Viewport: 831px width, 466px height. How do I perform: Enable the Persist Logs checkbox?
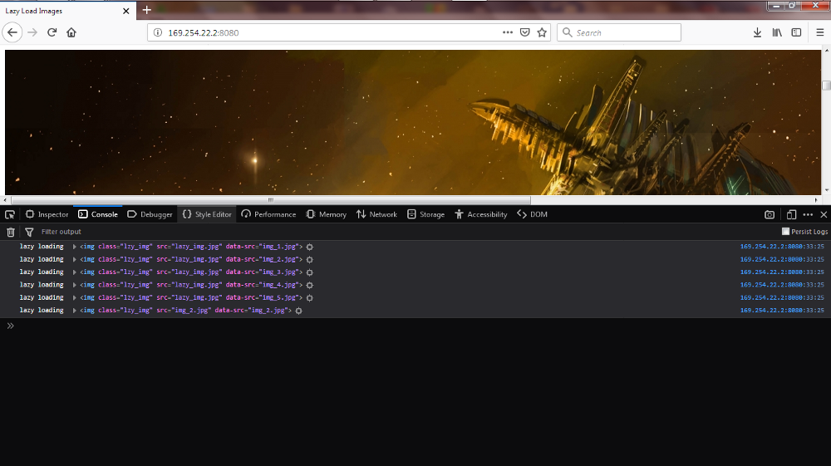point(786,232)
